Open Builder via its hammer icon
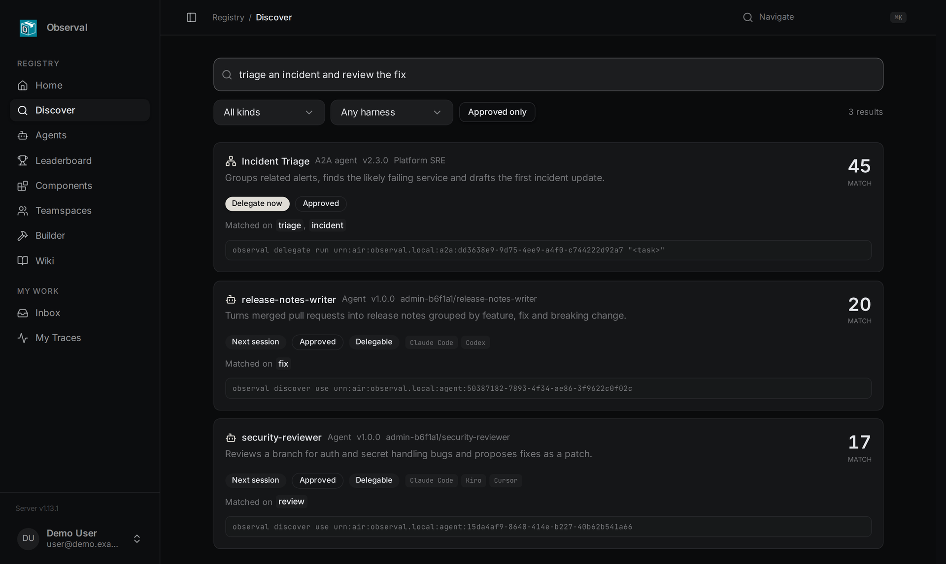Viewport: 946px width, 564px height. 23,236
